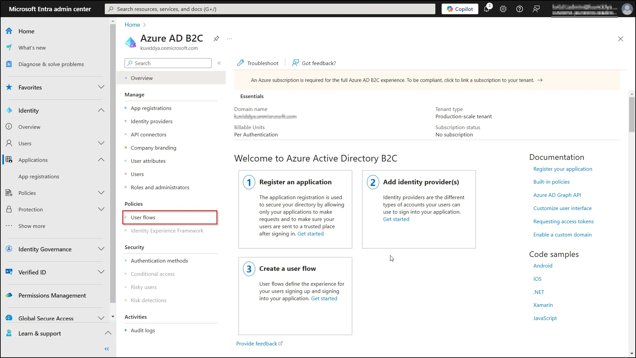Screen dimensions: 636x358
Task: Open the feedback icon in top bar
Action: 536,9
